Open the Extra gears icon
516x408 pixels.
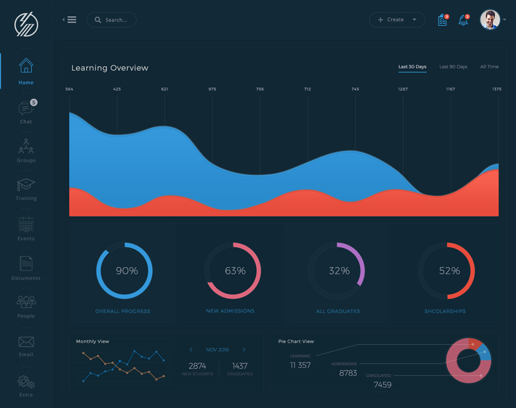pos(26,382)
